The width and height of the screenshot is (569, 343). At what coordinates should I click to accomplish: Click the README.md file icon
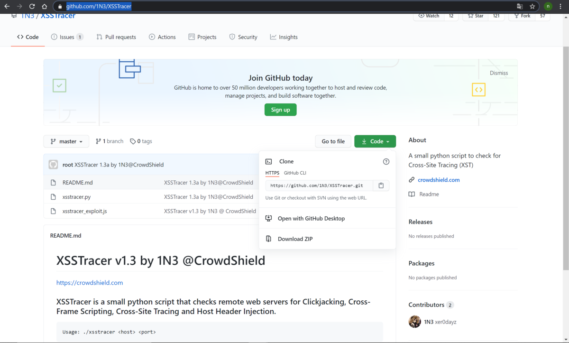54,183
